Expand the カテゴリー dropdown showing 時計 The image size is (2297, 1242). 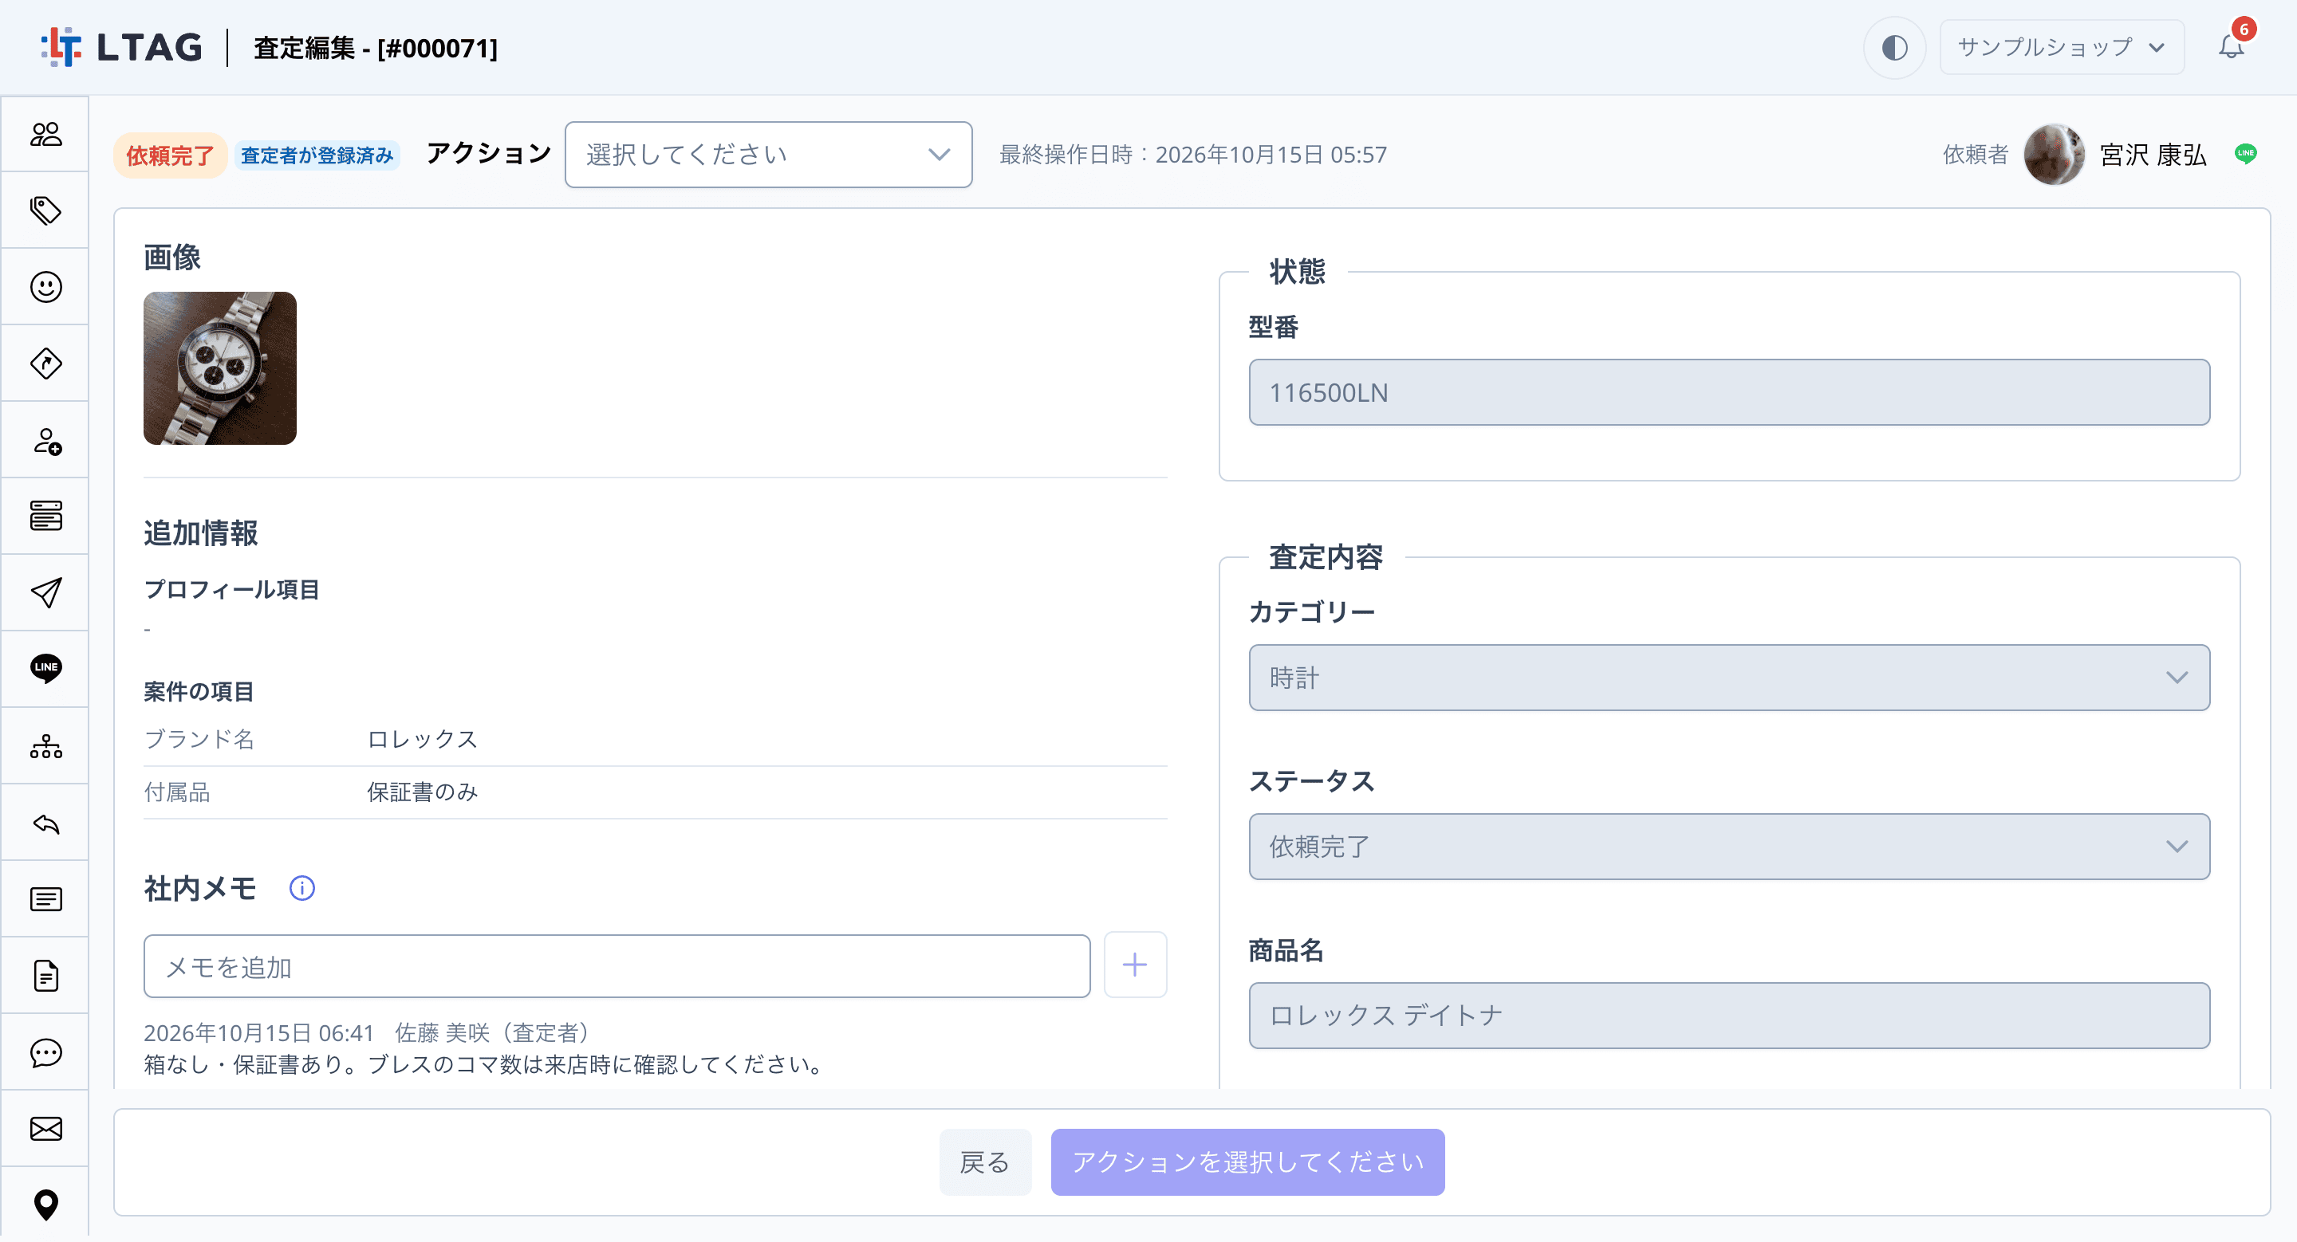[1729, 678]
